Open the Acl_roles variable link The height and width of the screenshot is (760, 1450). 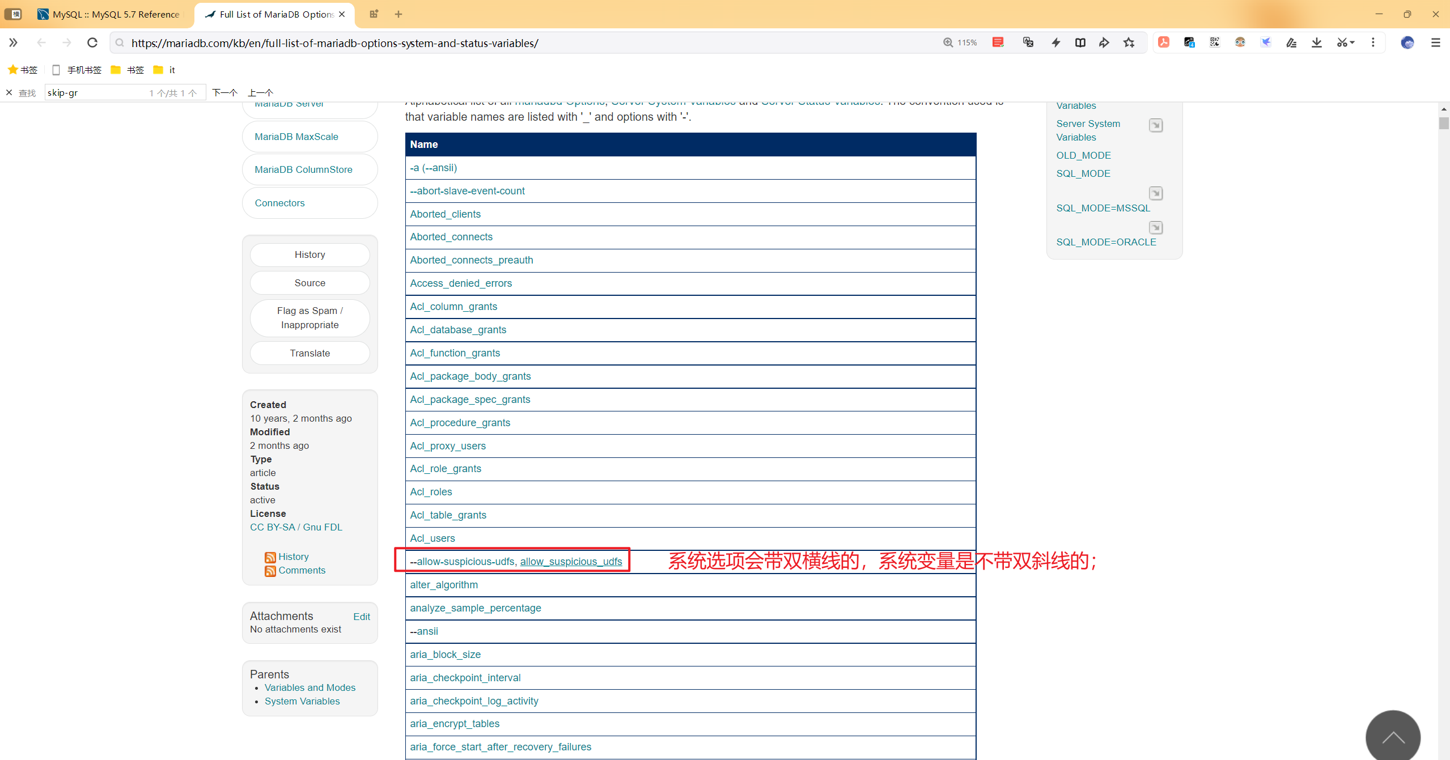pos(431,492)
